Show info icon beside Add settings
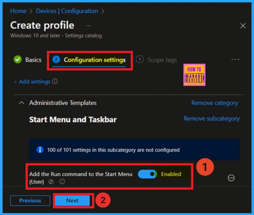The image size is (254, 215). pyautogui.click(x=55, y=81)
